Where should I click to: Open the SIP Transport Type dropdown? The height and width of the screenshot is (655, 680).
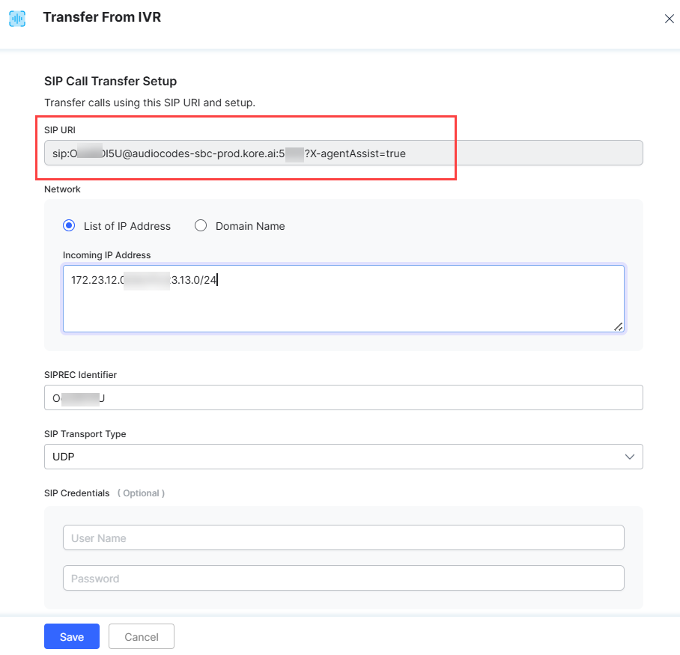point(343,457)
